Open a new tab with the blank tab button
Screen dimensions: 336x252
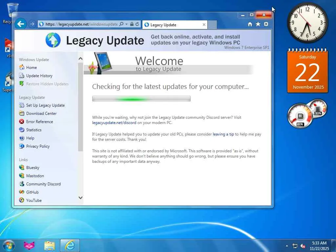tap(212, 25)
